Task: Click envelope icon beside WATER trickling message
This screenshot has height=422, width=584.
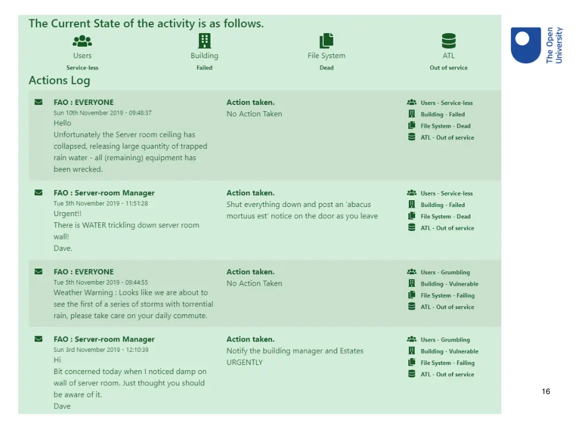Action: 38,193
